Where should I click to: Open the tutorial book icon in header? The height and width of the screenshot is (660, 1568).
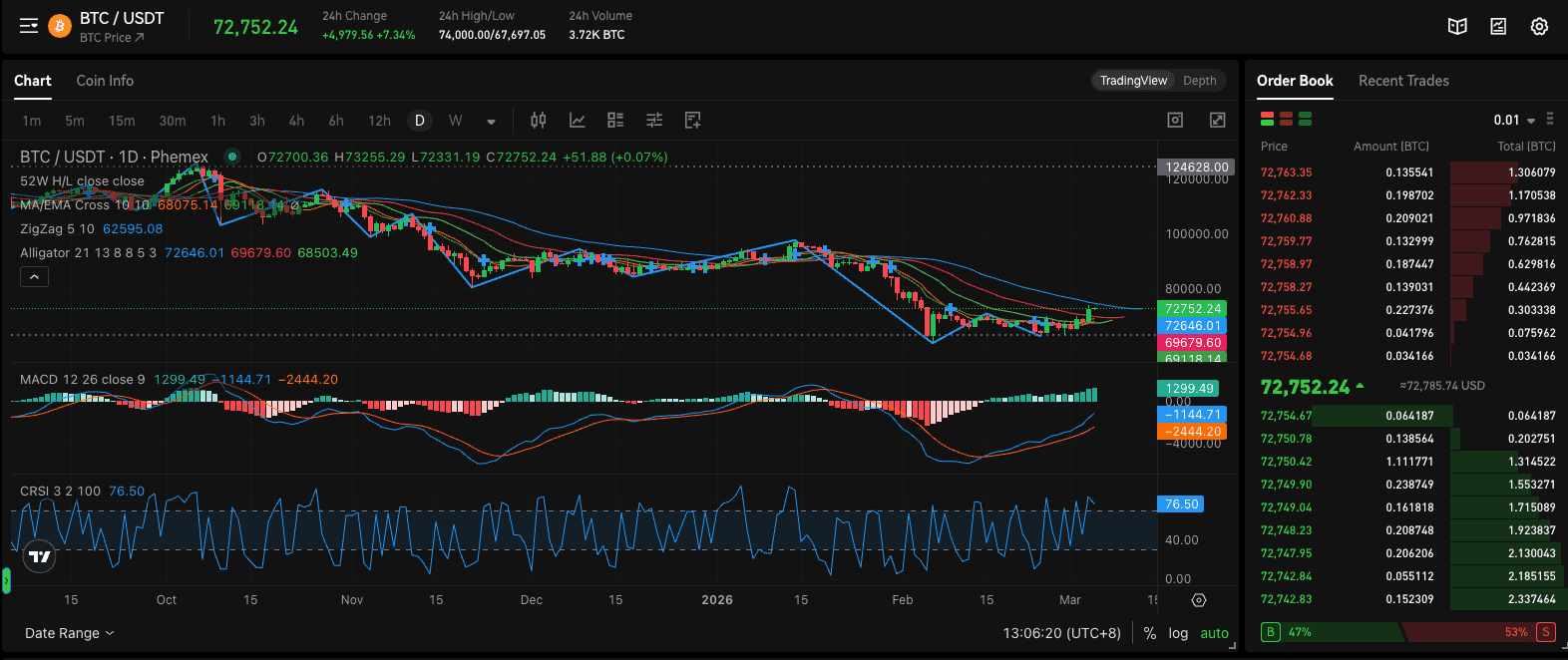tap(1457, 27)
